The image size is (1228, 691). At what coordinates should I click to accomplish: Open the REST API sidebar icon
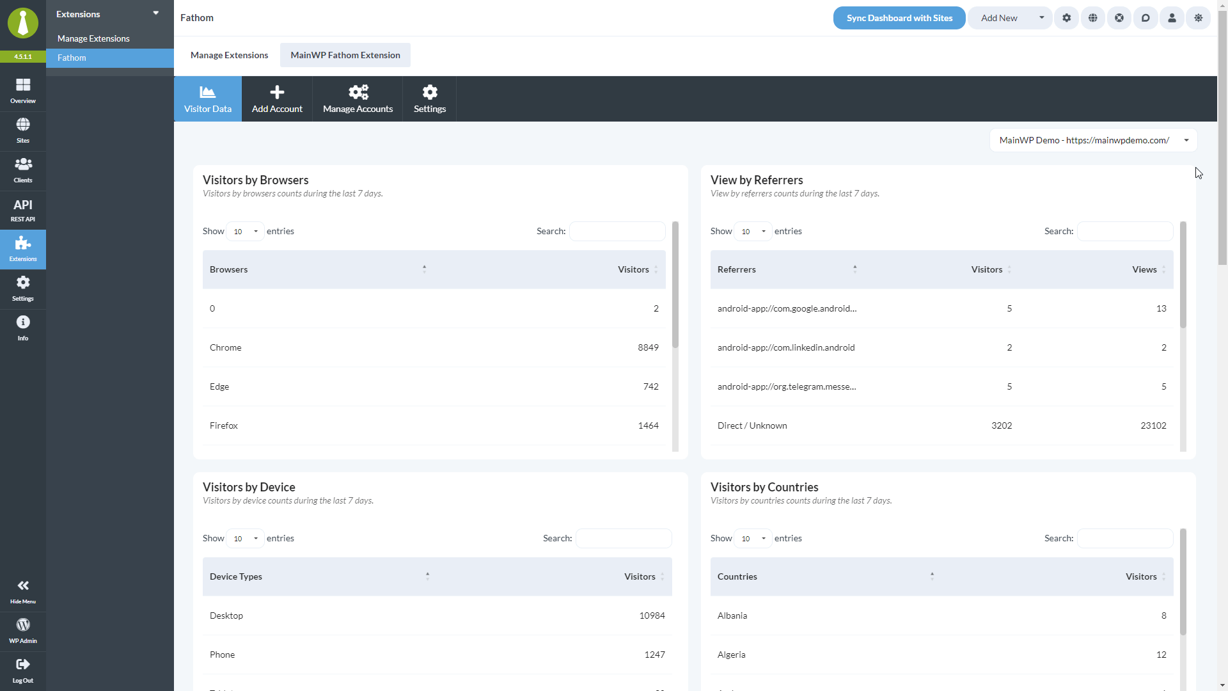(x=23, y=209)
